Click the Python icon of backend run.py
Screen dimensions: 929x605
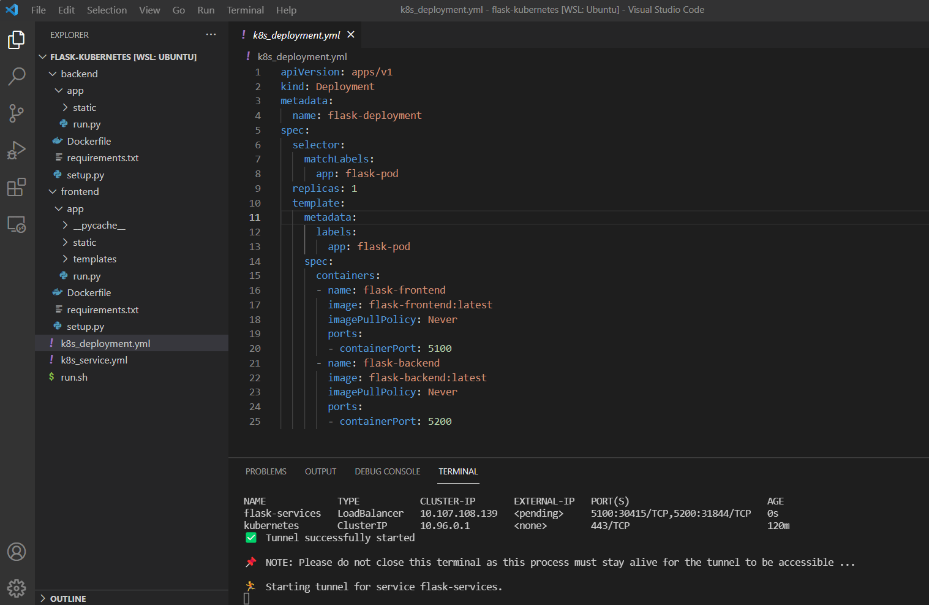[64, 124]
